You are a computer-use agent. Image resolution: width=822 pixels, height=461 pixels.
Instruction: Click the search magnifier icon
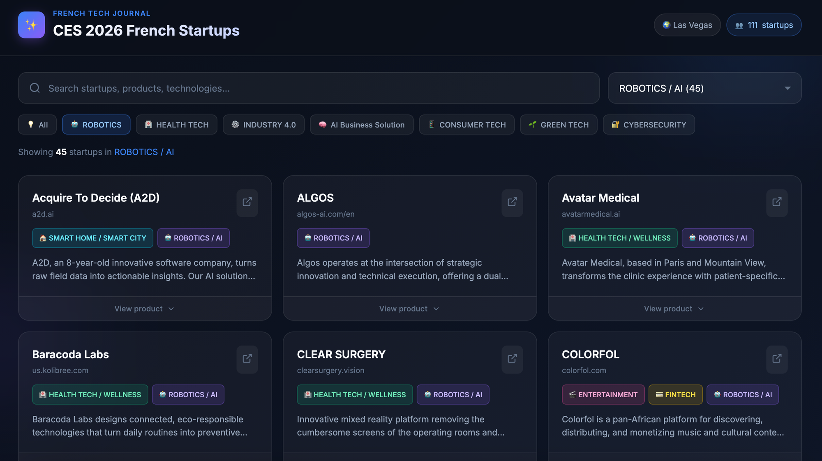[35, 88]
